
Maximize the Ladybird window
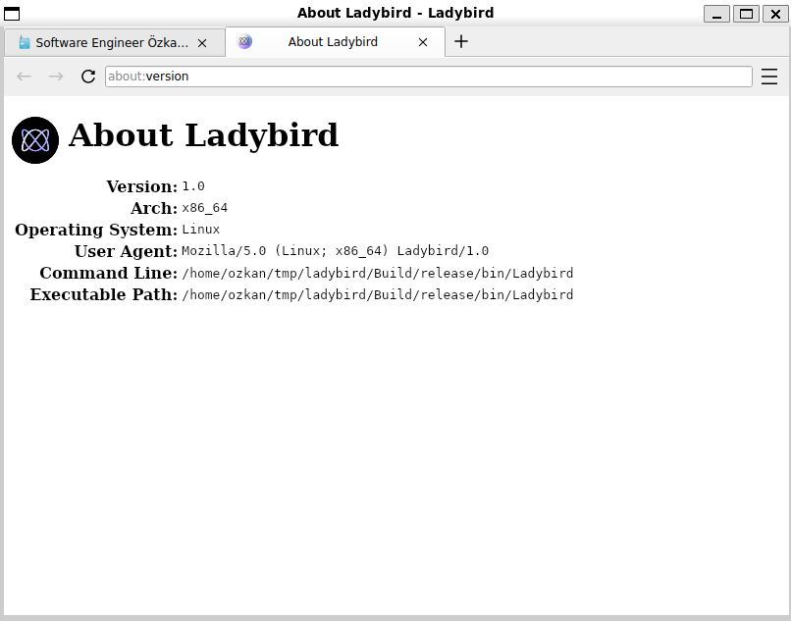[746, 14]
